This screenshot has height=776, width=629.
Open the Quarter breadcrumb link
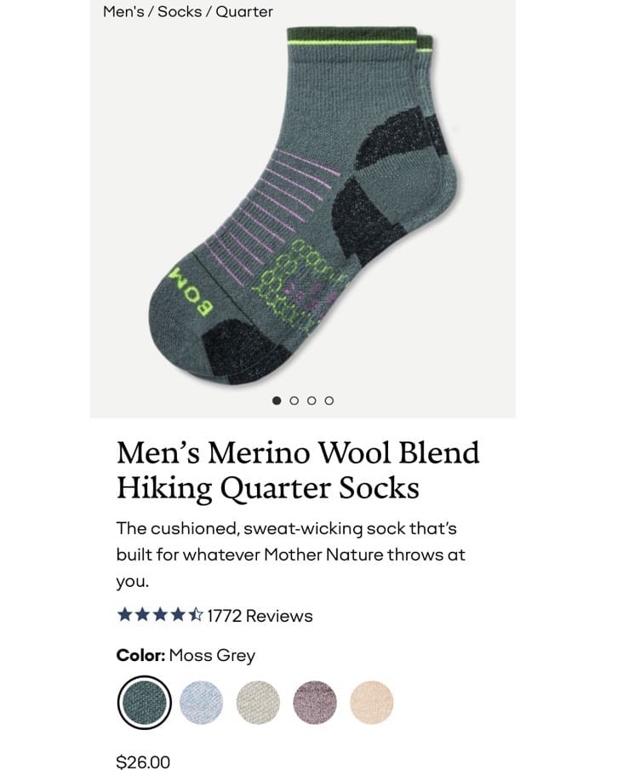244,12
